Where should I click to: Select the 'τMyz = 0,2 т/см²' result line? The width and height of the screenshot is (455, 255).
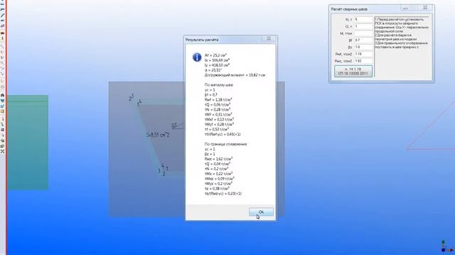(x=218, y=183)
